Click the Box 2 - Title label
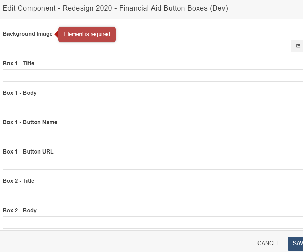This screenshot has height=252, width=303. [x=19, y=181]
